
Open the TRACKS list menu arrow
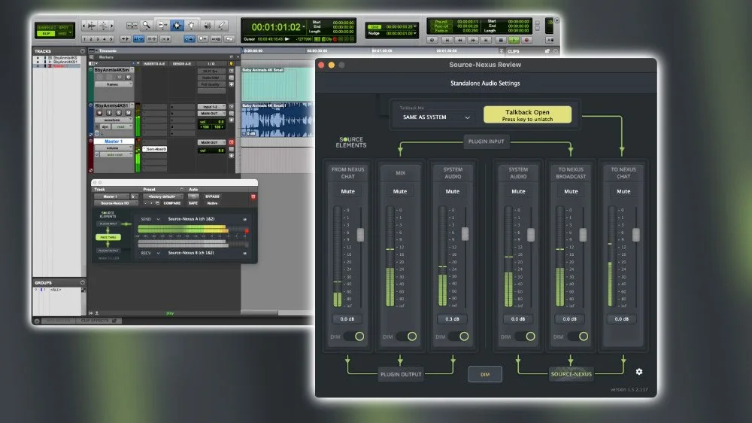point(82,51)
